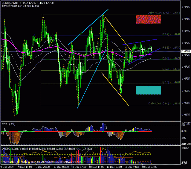Select the lower yellow descending channel line
Viewport: 191px width, 169px height.
click(115, 89)
